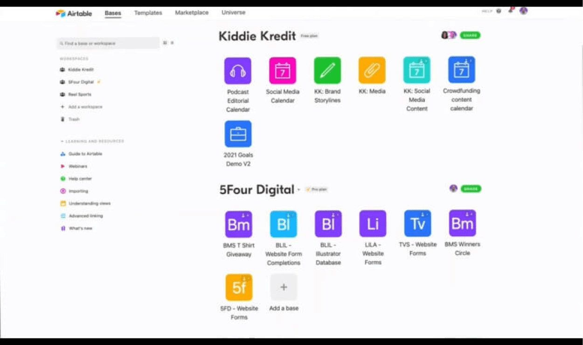The width and height of the screenshot is (583, 345).
Task: Open the account avatar menu
Action: 523,10
